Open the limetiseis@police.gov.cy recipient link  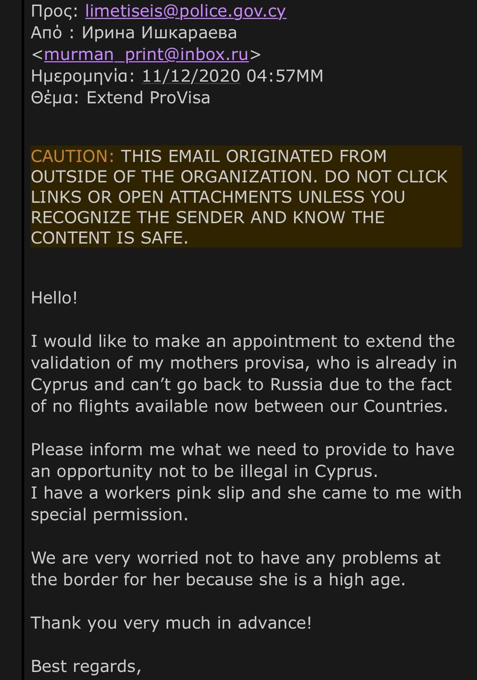click(x=186, y=11)
